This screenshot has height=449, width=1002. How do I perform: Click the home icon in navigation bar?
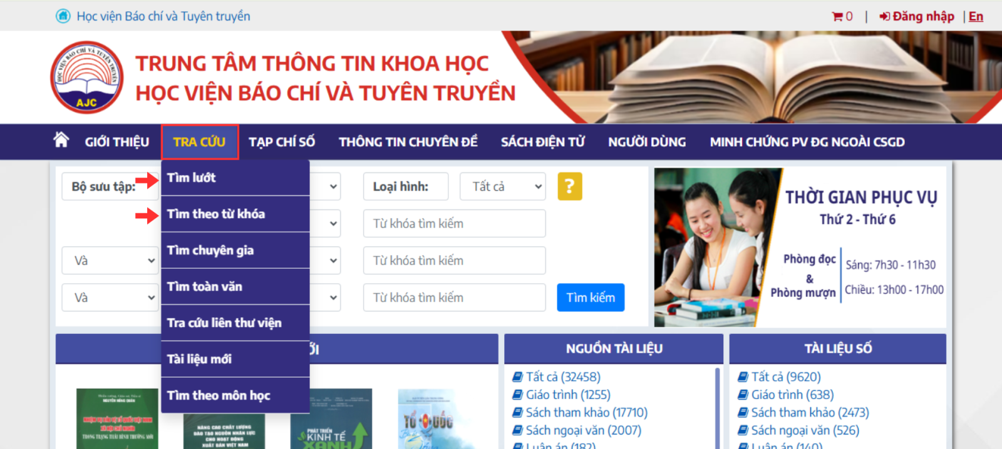(x=61, y=140)
